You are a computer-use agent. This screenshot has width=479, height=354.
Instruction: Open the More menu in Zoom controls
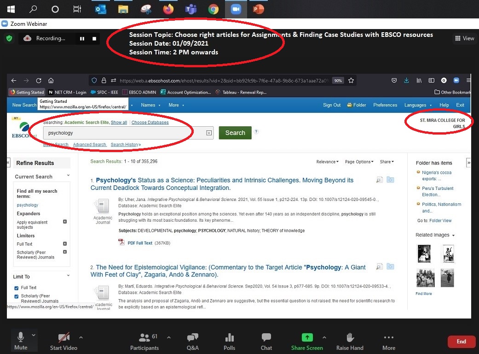point(388,341)
